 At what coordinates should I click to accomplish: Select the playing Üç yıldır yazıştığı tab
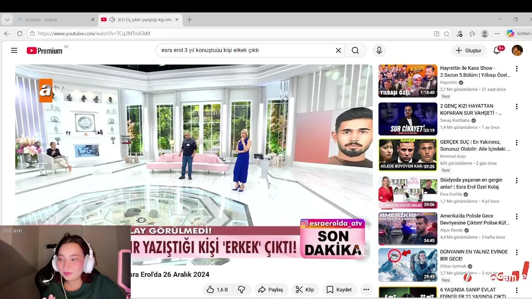pyautogui.click(x=140, y=20)
